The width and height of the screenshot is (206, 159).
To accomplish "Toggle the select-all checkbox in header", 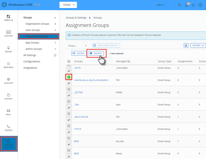I will [x=69, y=61].
